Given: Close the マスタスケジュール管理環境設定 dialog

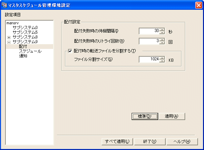Looking at the screenshot, I should (199, 5).
